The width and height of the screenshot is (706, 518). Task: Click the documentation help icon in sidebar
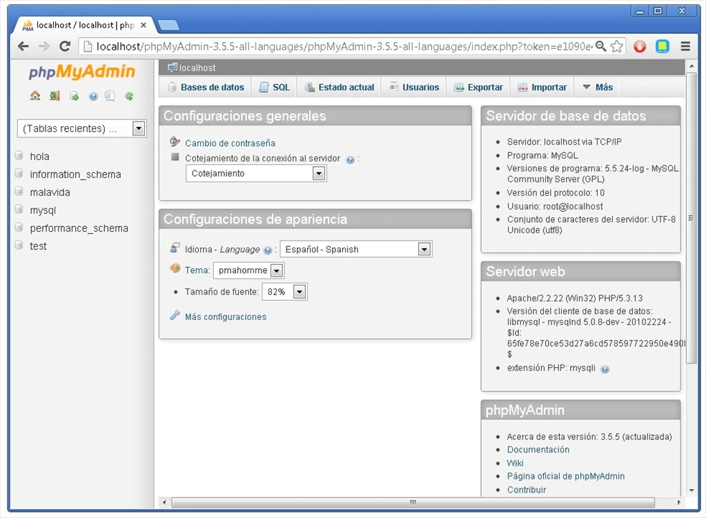click(x=93, y=97)
